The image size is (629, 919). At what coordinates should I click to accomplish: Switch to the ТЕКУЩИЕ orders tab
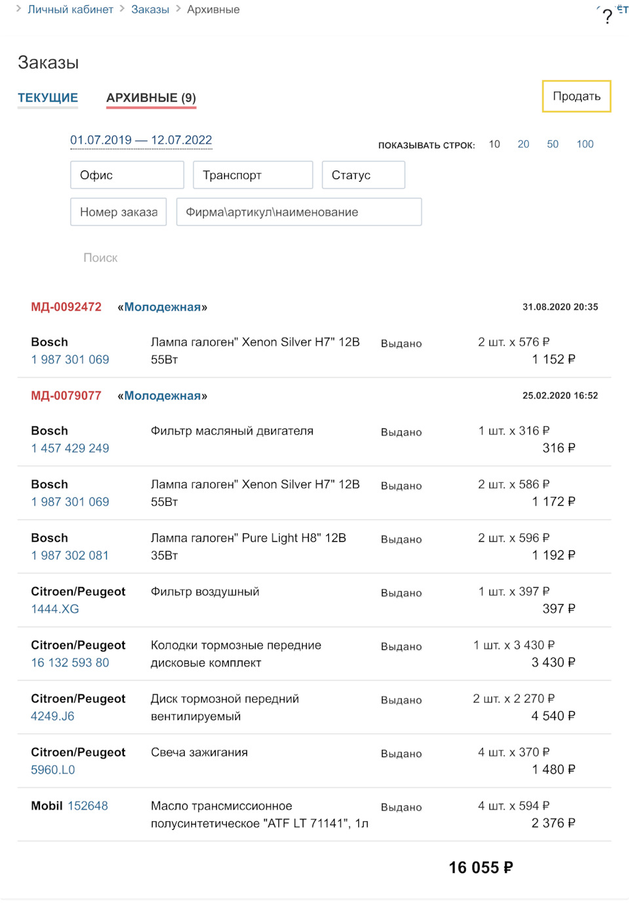click(x=48, y=98)
